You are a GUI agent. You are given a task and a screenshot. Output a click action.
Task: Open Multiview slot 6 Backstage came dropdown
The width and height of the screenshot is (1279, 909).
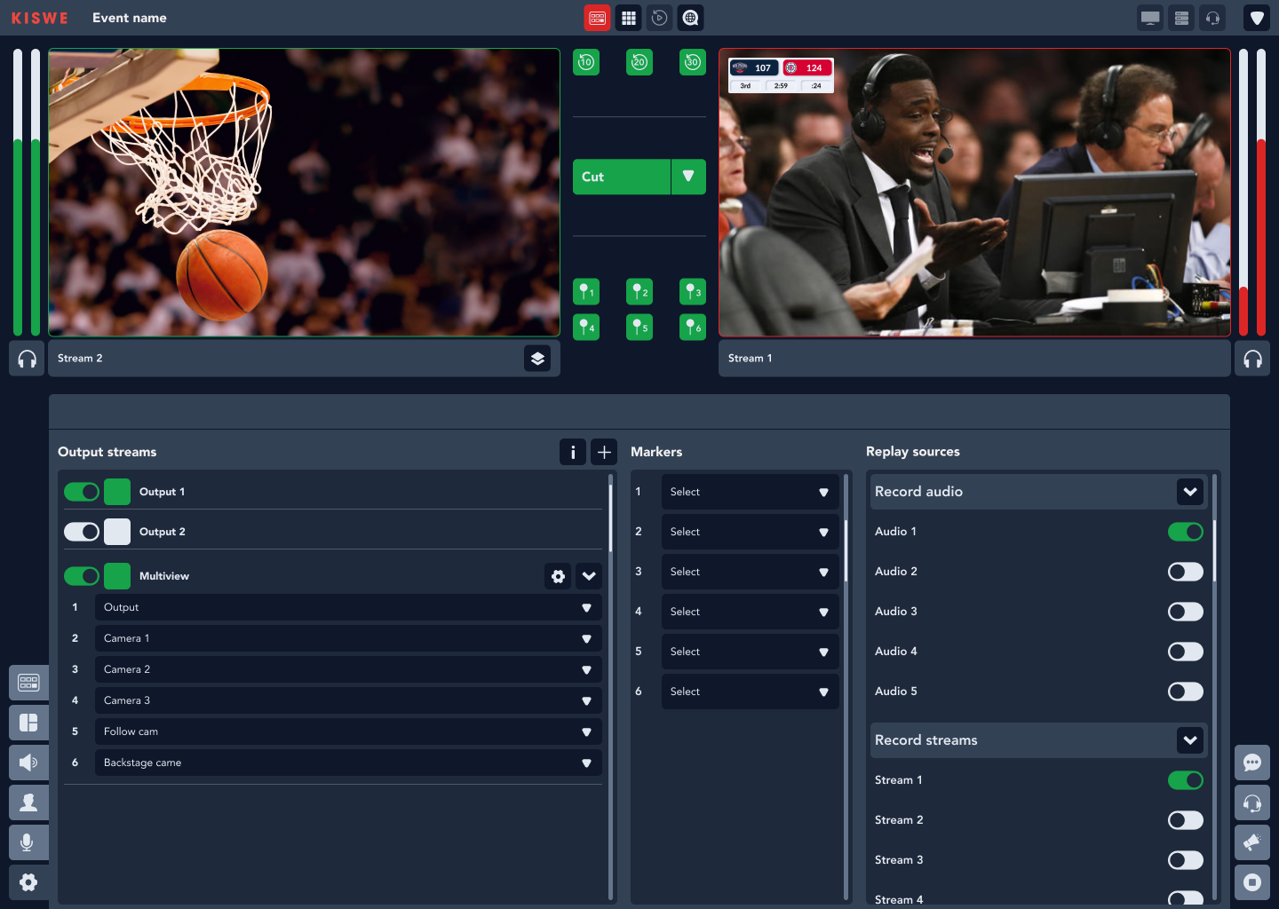pos(348,763)
